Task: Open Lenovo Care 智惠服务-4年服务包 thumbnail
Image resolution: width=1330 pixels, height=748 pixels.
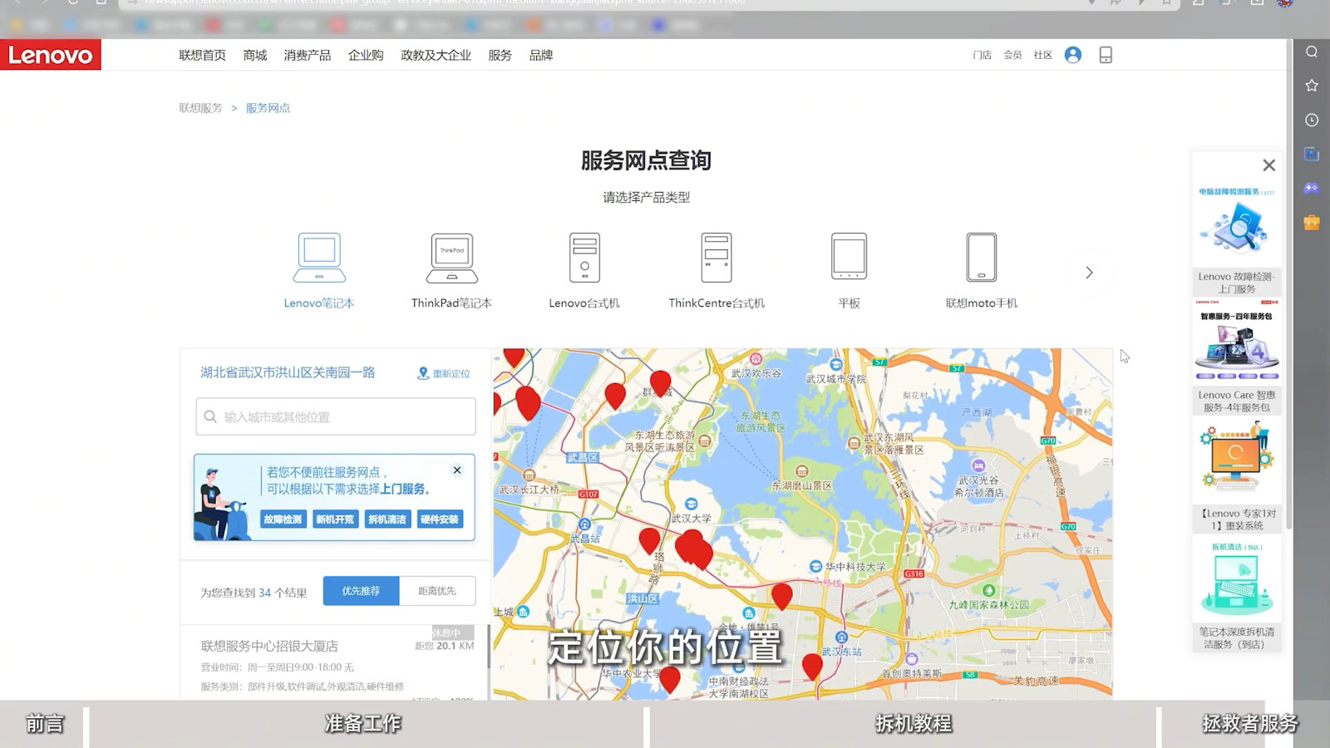Action: 1236,341
